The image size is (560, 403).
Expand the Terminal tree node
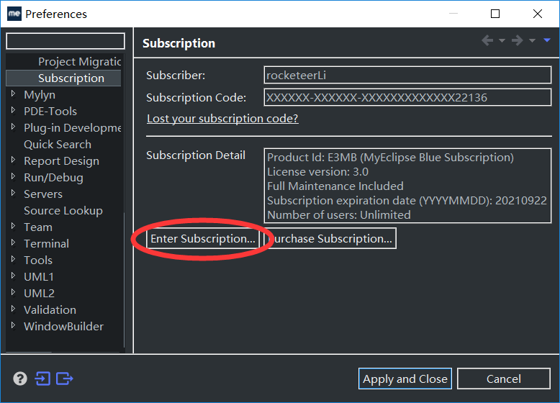13,243
